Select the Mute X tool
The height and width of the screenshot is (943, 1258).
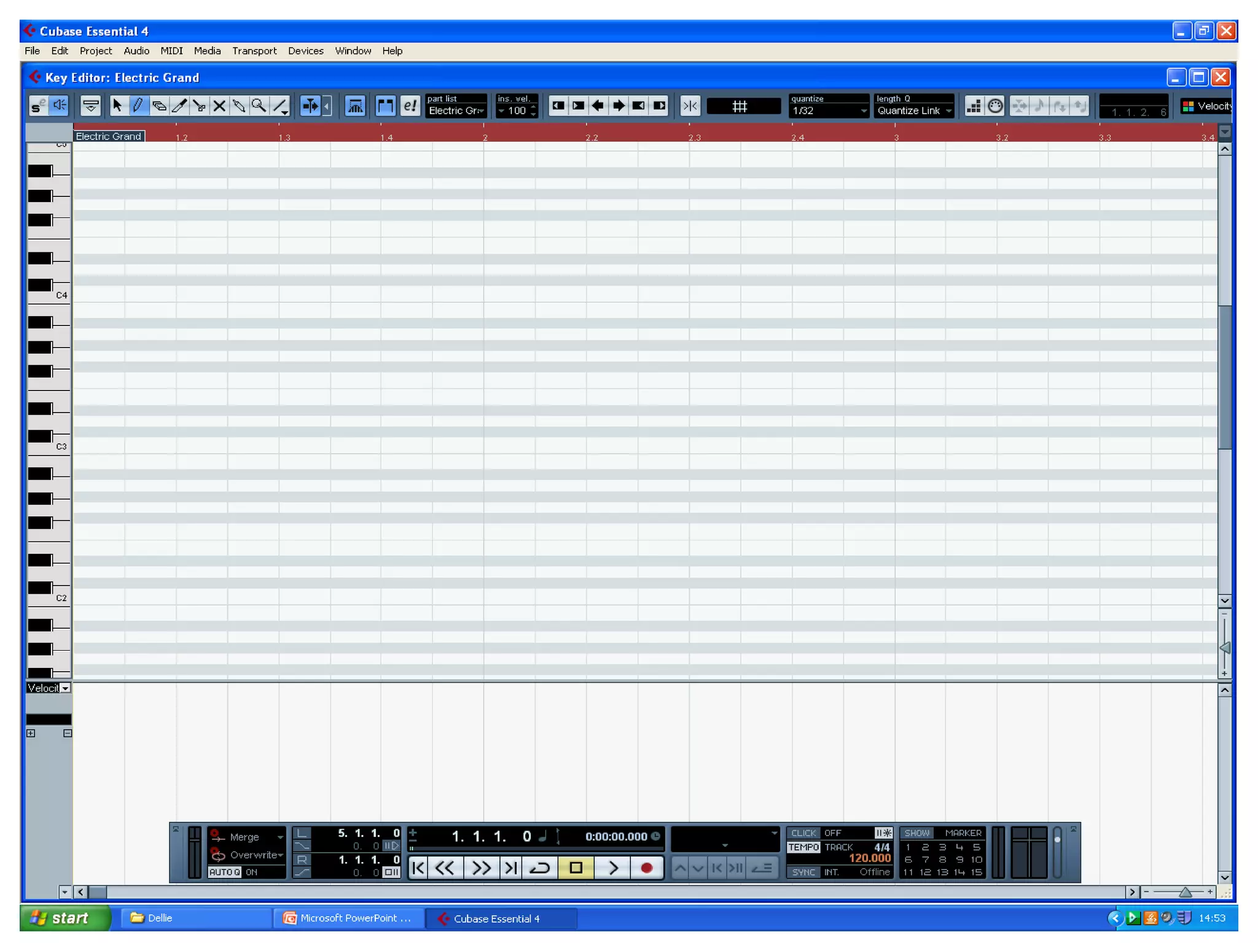coord(219,106)
